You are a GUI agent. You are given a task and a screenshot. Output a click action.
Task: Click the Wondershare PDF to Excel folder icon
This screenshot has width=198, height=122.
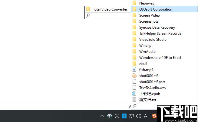pos(134,57)
